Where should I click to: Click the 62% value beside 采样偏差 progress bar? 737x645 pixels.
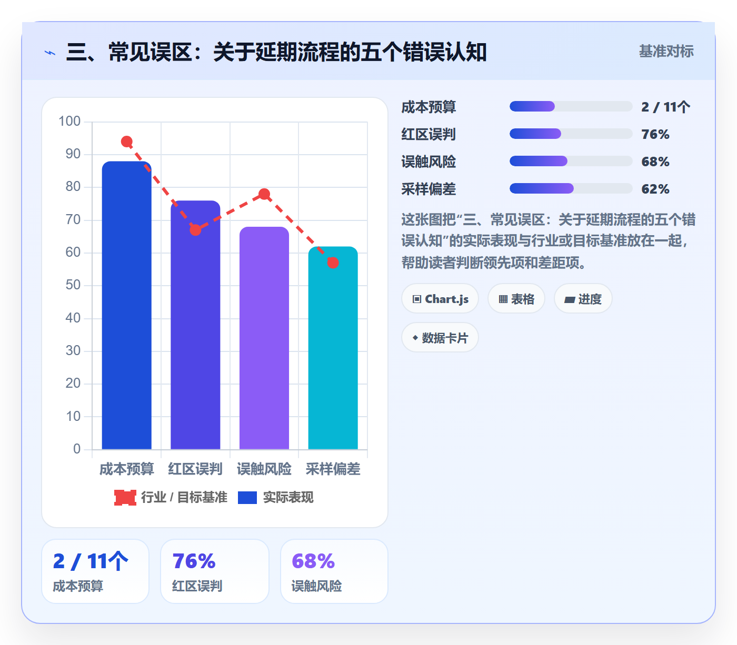(655, 189)
